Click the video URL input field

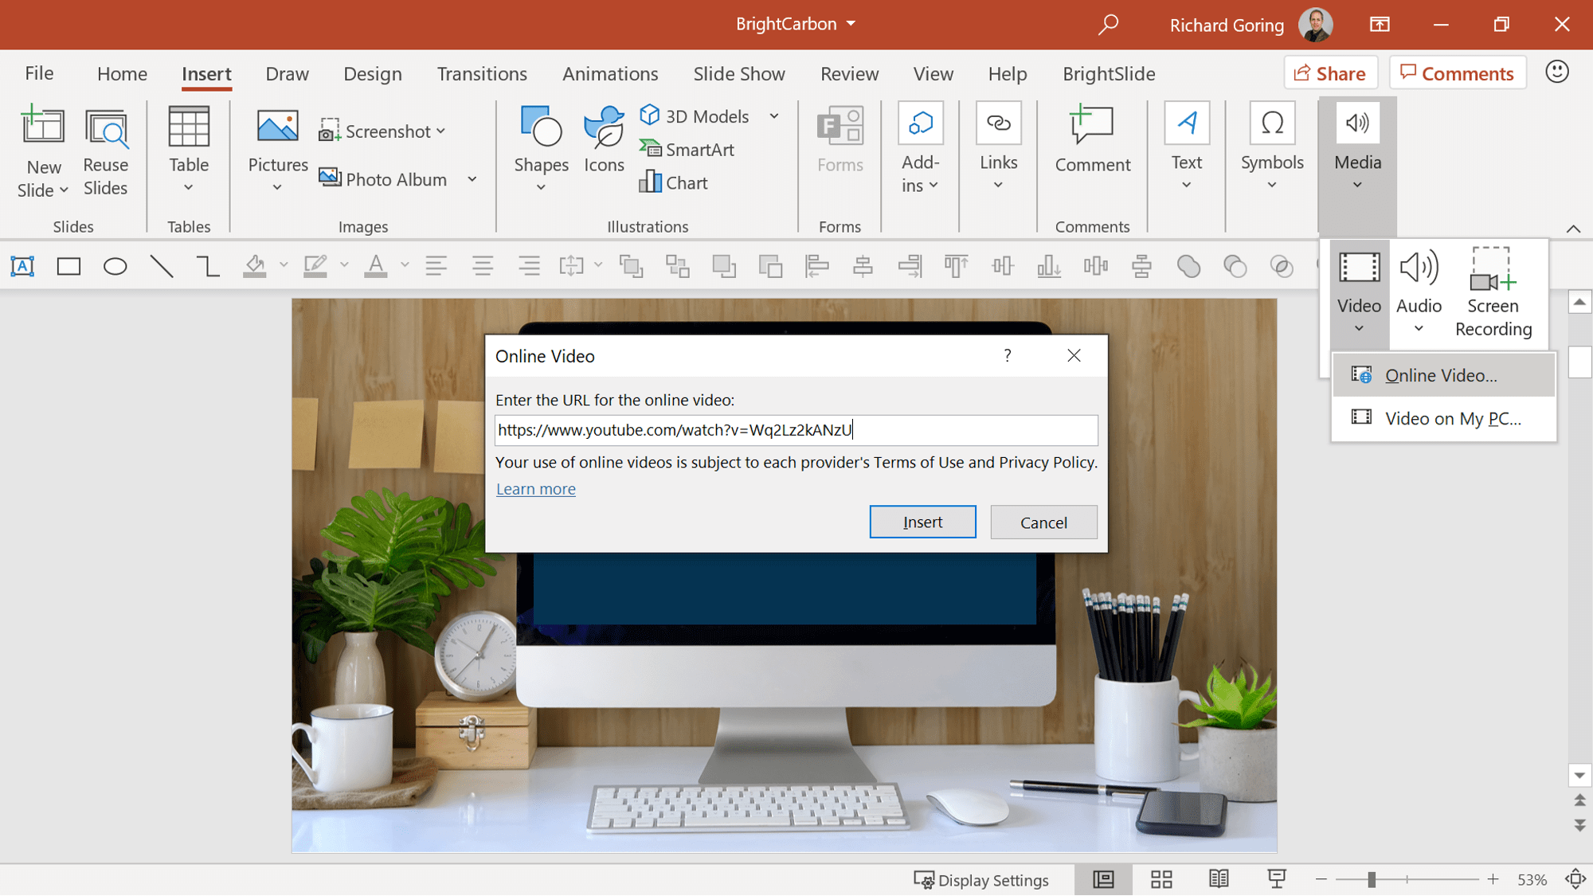tap(796, 430)
